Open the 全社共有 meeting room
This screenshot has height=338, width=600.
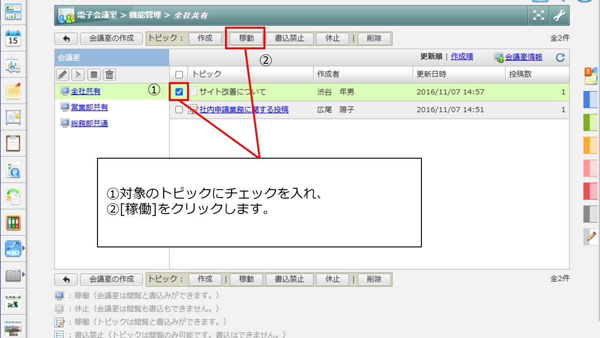[85, 92]
